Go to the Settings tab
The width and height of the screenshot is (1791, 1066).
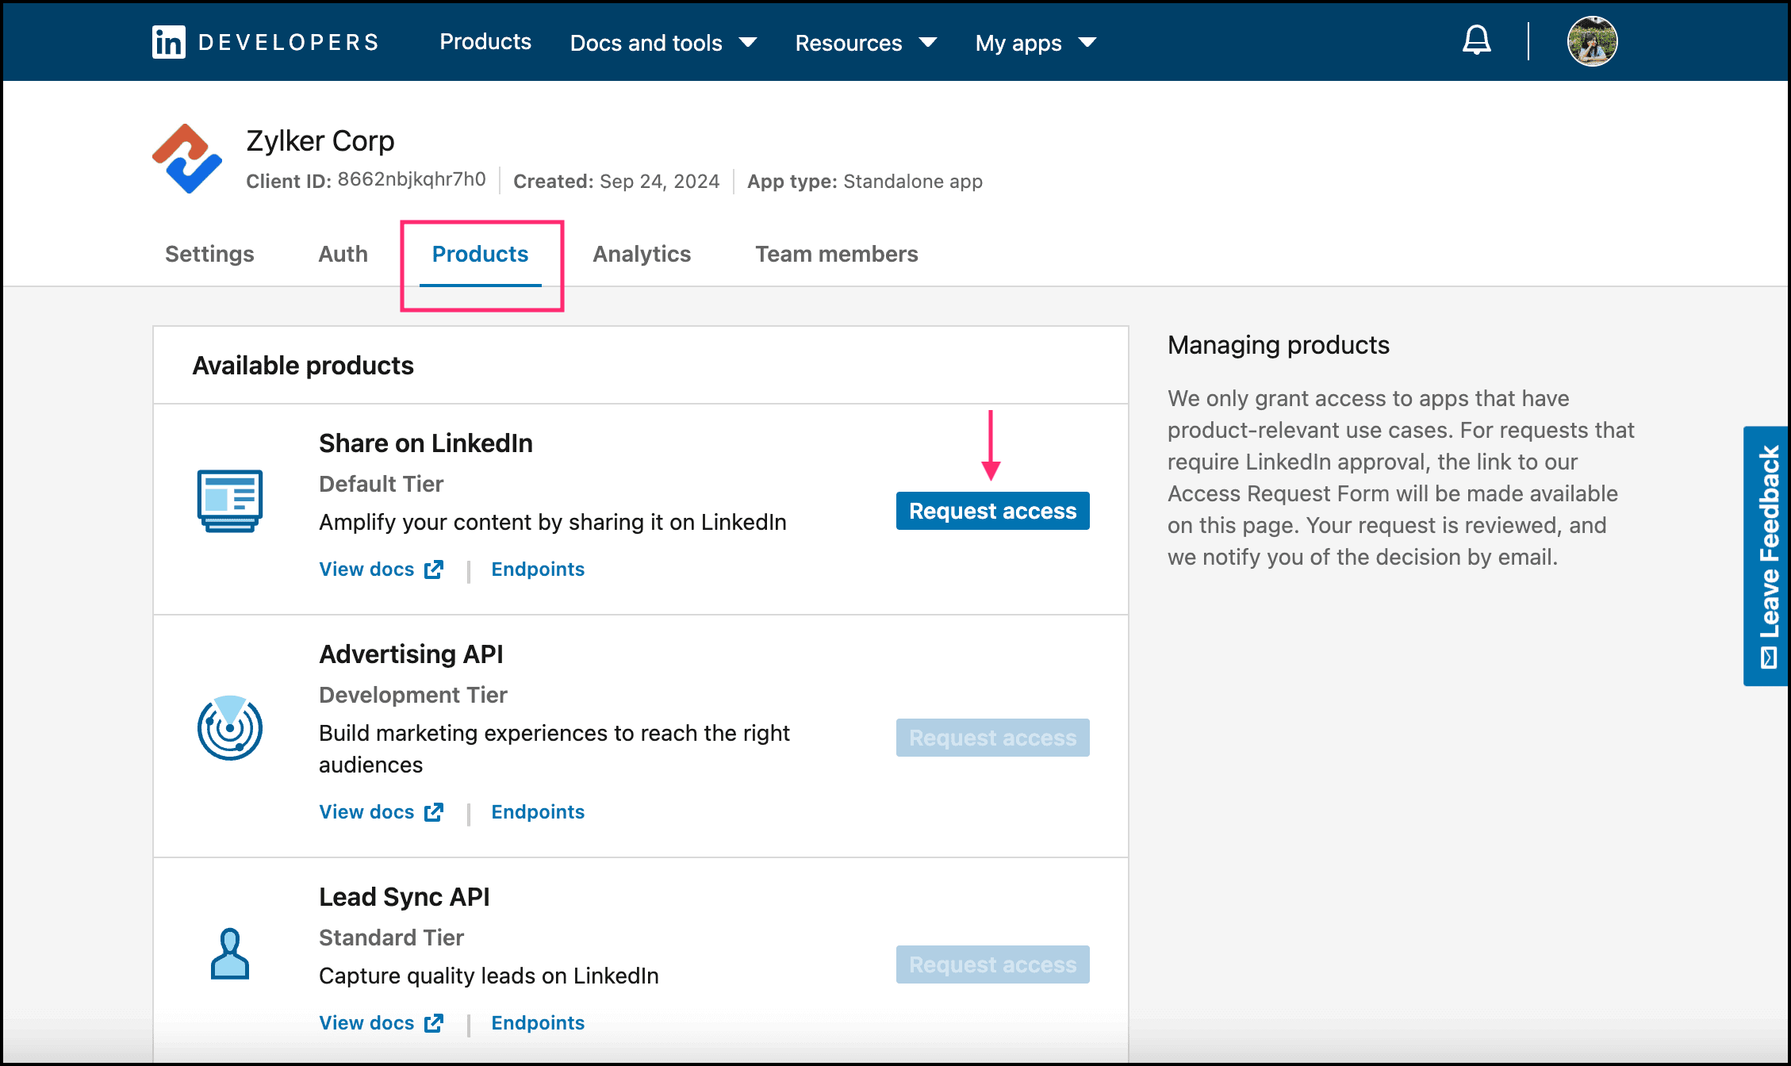pos(209,254)
